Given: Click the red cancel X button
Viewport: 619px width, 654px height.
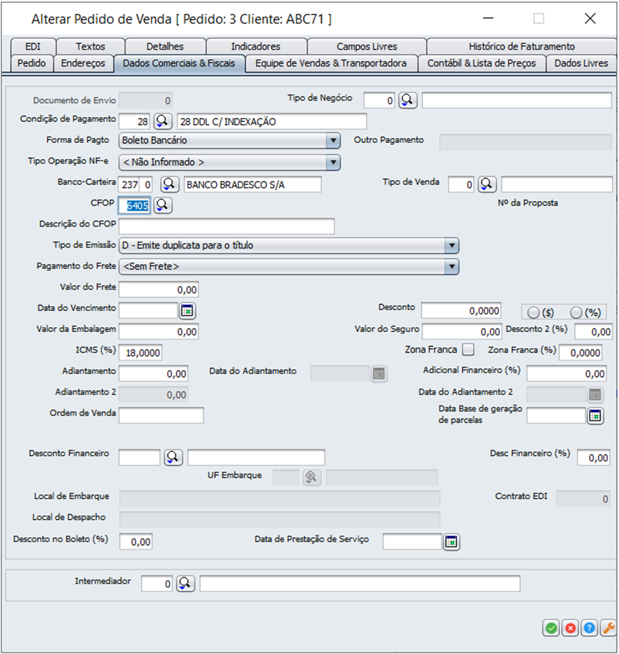Looking at the screenshot, I should [570, 628].
